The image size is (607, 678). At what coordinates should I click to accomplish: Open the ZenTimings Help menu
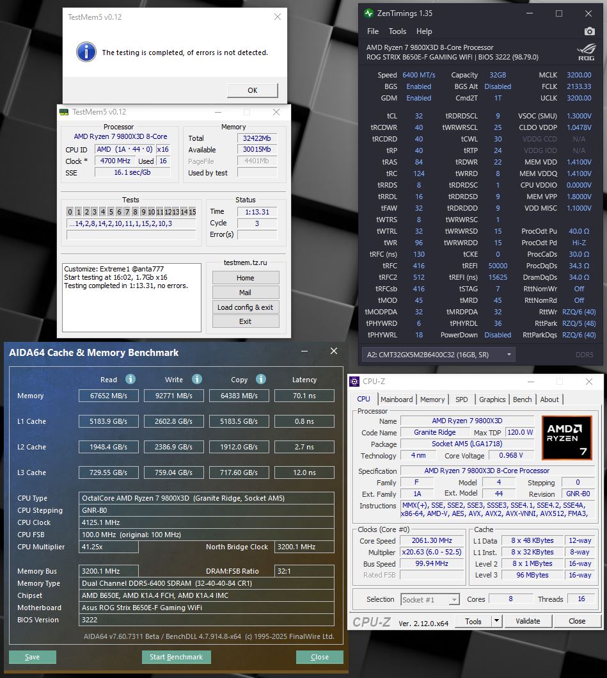(424, 31)
